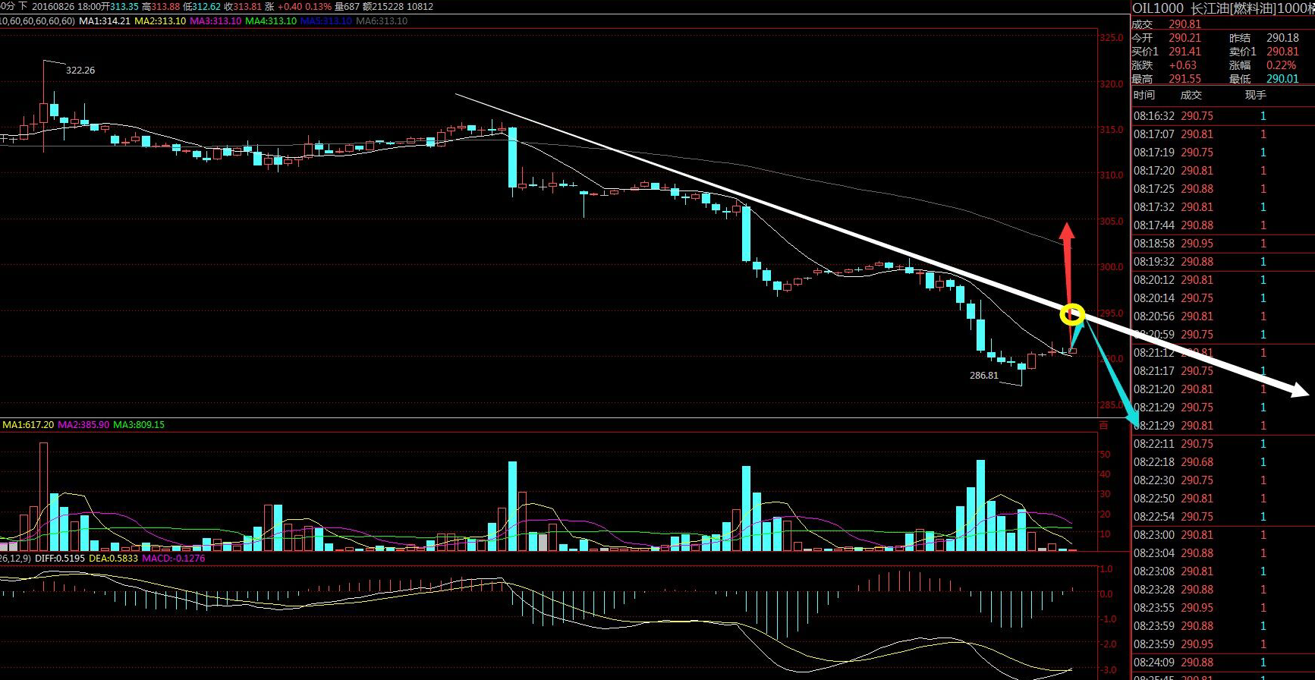The height and width of the screenshot is (680, 1315).
Task: Select the 卖价1 290.81 ask price
Action: (1264, 52)
